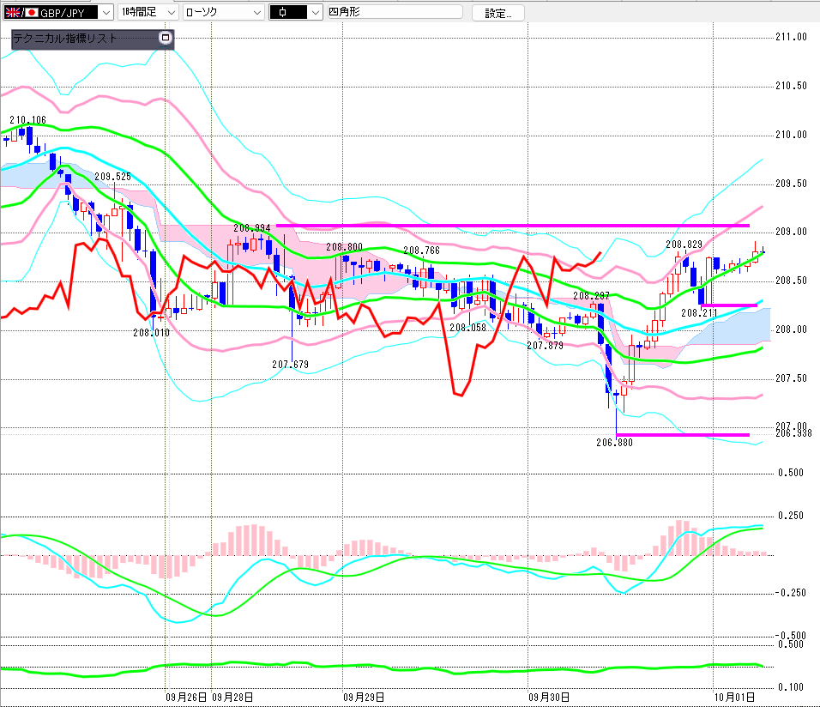Click the 0.100 indicator axis value
This screenshot has height=707, width=820.
click(790, 687)
